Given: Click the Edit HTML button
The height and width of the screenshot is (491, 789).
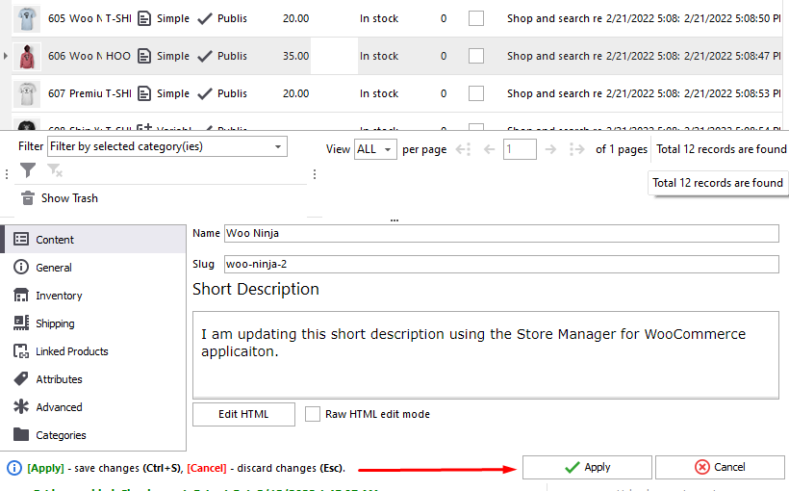Looking at the screenshot, I should click(x=243, y=414).
